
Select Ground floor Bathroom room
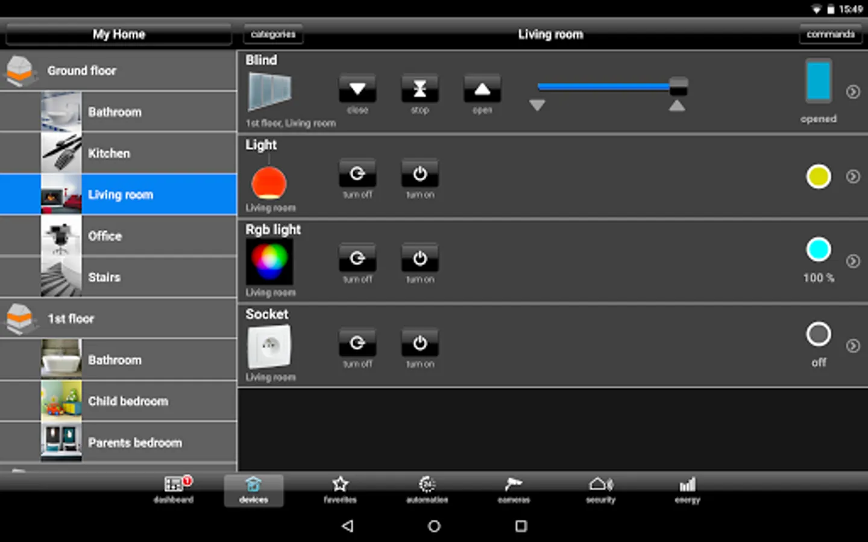coord(118,112)
